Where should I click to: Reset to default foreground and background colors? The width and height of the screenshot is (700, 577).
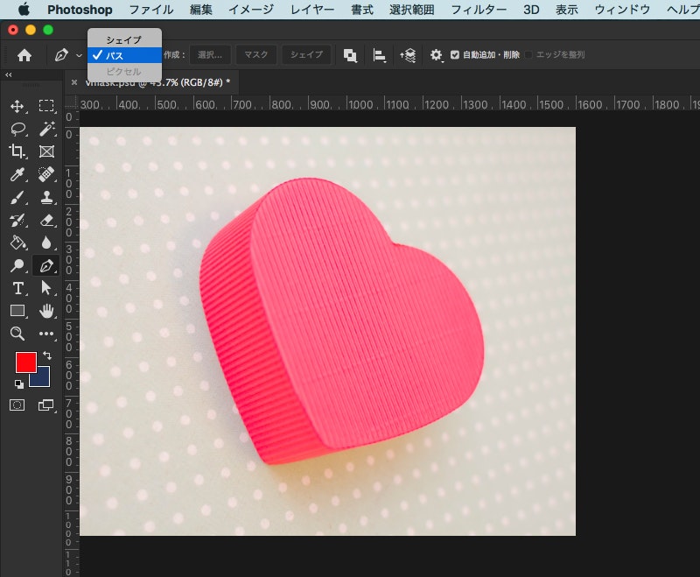click(x=18, y=383)
